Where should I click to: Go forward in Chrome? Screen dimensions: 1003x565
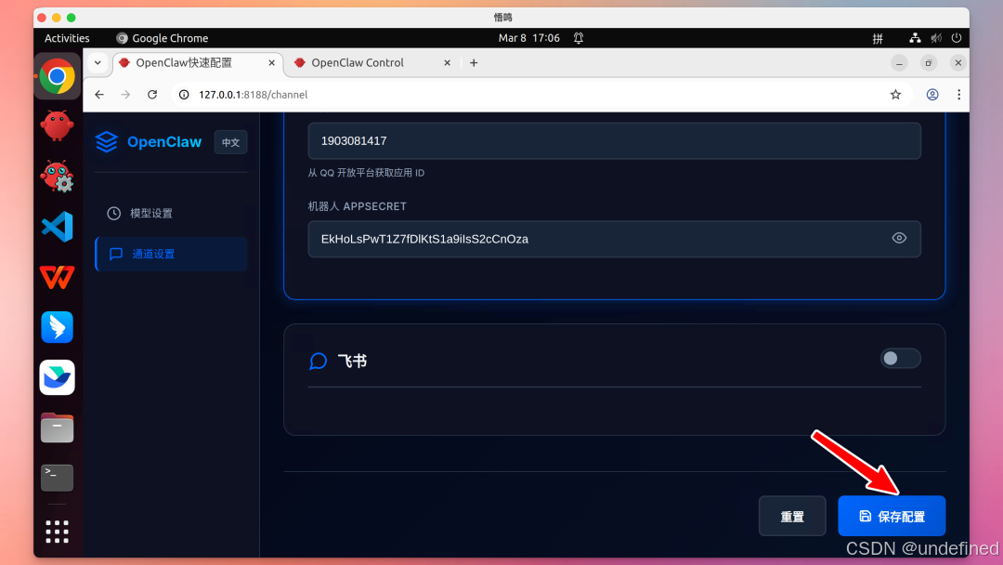click(x=125, y=95)
